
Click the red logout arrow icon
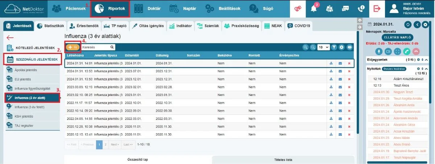[377, 9]
